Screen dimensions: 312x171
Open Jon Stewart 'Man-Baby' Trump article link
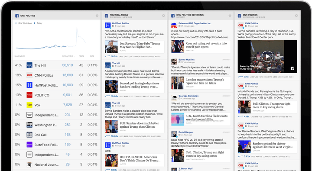tap(140, 45)
